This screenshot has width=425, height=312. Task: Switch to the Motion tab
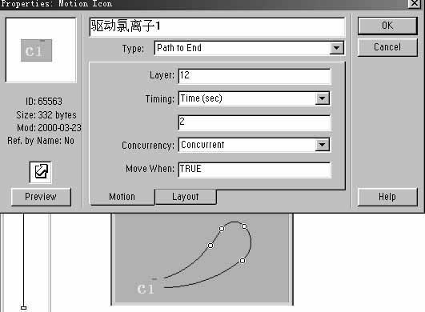[x=122, y=197]
